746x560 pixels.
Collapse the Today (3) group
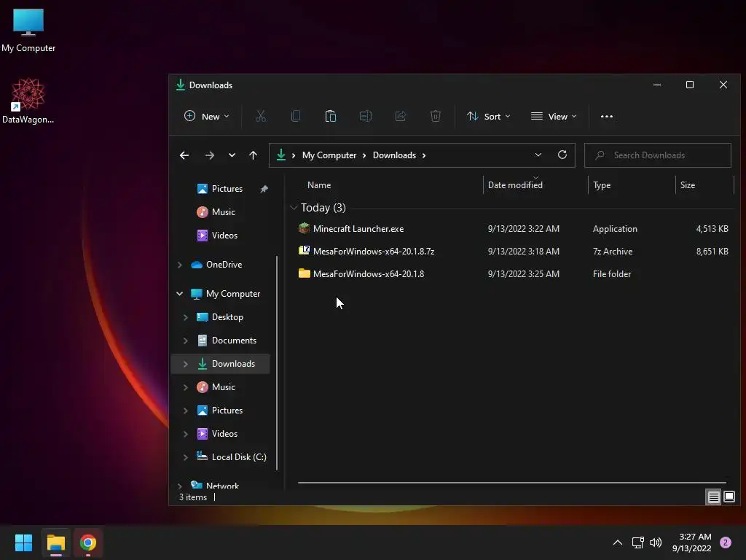coord(294,208)
